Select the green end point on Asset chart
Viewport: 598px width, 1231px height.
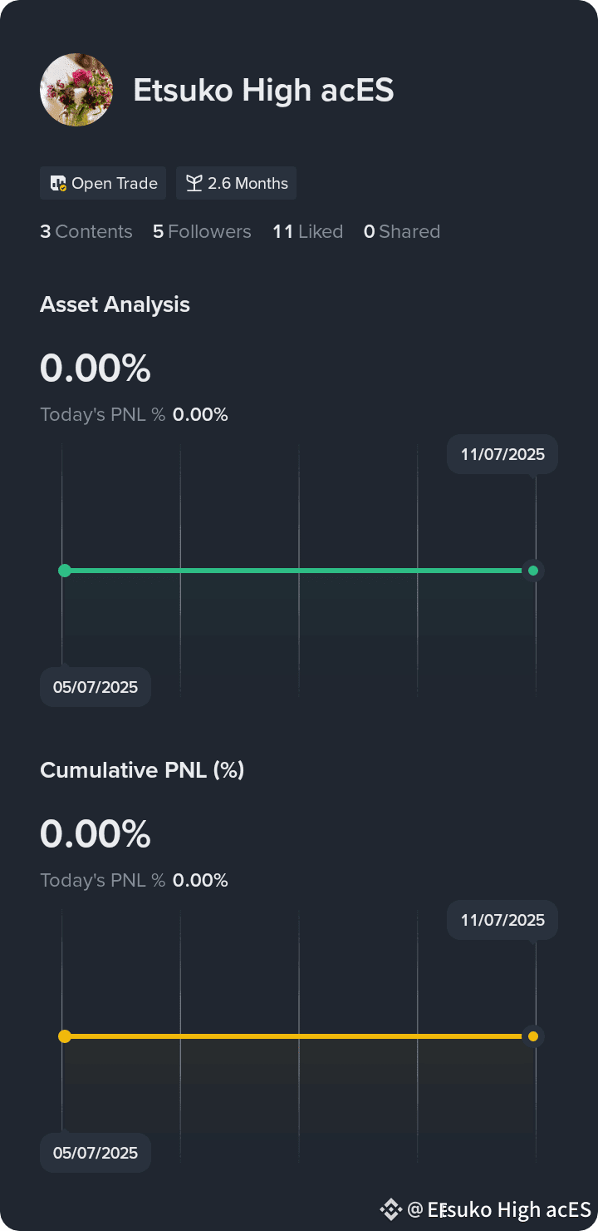click(x=533, y=571)
